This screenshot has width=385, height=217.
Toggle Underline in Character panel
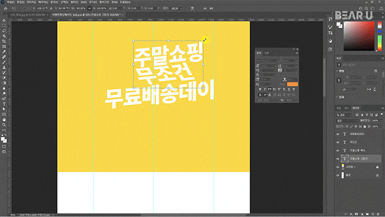pyautogui.click(x=289, y=89)
